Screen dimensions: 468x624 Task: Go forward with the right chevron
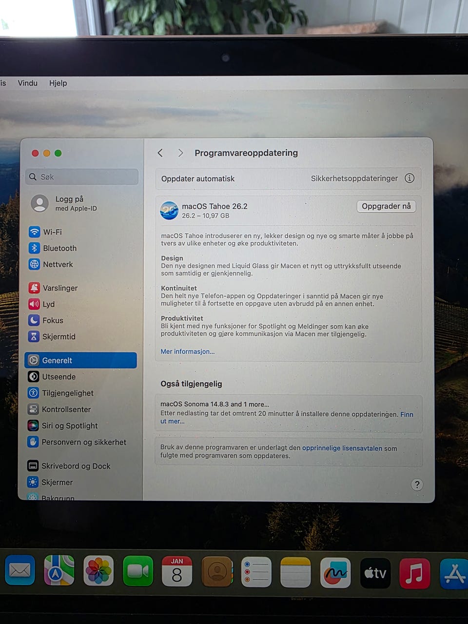point(180,153)
